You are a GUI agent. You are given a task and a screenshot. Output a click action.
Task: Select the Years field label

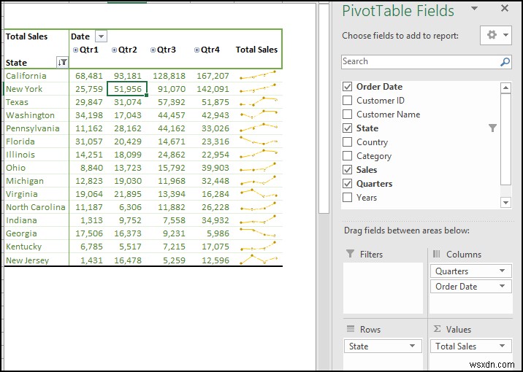coord(367,198)
